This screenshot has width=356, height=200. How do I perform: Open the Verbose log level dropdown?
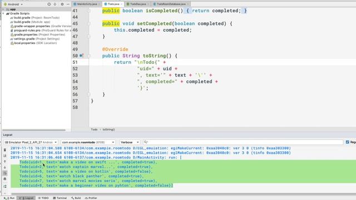coord(130,142)
